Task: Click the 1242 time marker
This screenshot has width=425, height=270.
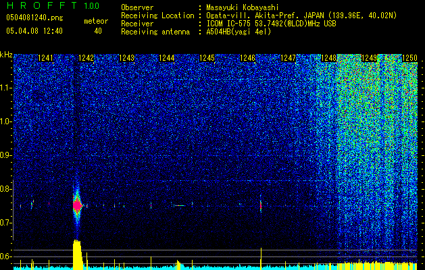Action: point(86,58)
